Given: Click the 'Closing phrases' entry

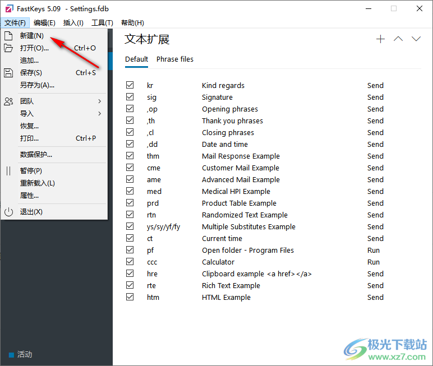Looking at the screenshot, I should pyautogui.click(x=228, y=132).
